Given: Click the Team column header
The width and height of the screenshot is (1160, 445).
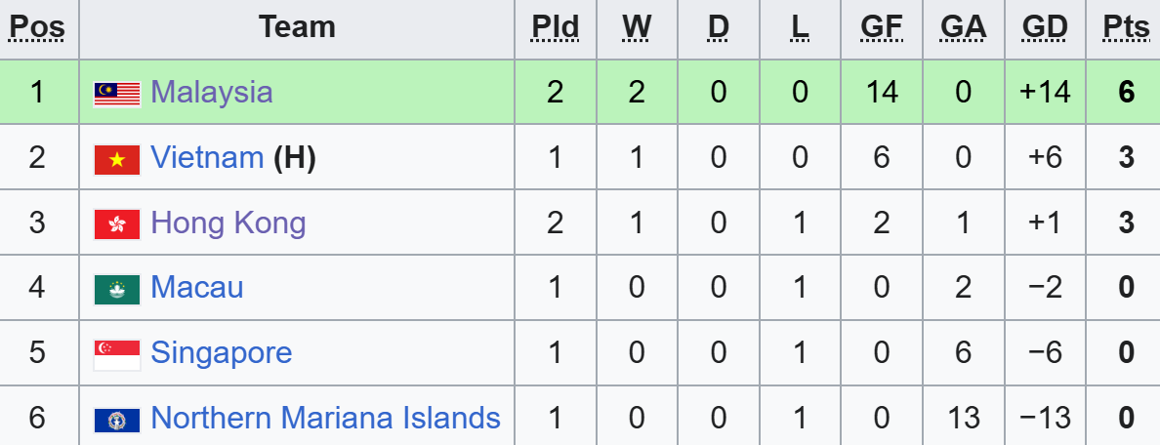Looking at the screenshot, I should click(297, 27).
